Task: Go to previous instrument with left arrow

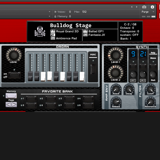Action: [x=132, y=7]
